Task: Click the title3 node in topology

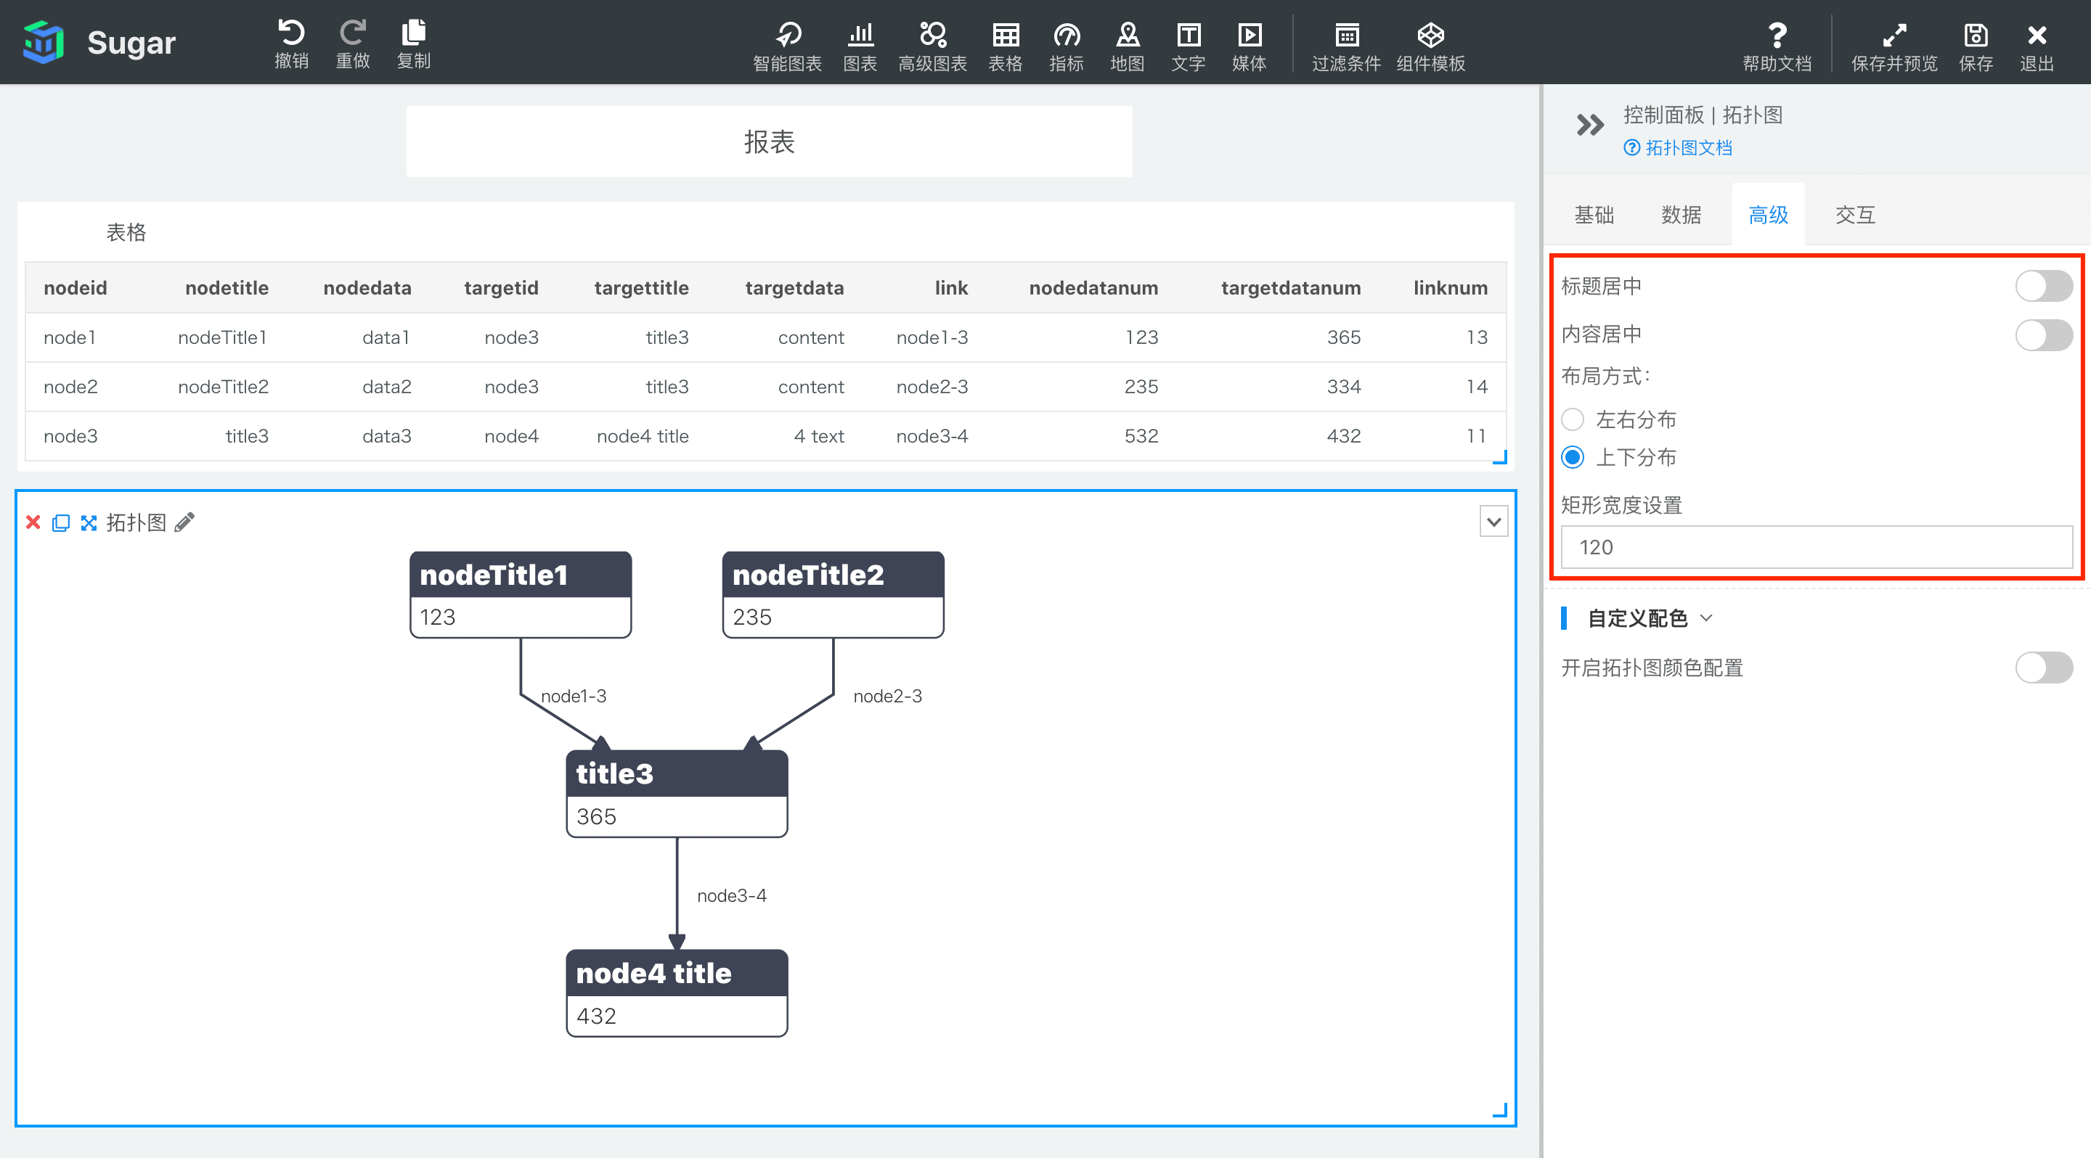Action: click(677, 794)
